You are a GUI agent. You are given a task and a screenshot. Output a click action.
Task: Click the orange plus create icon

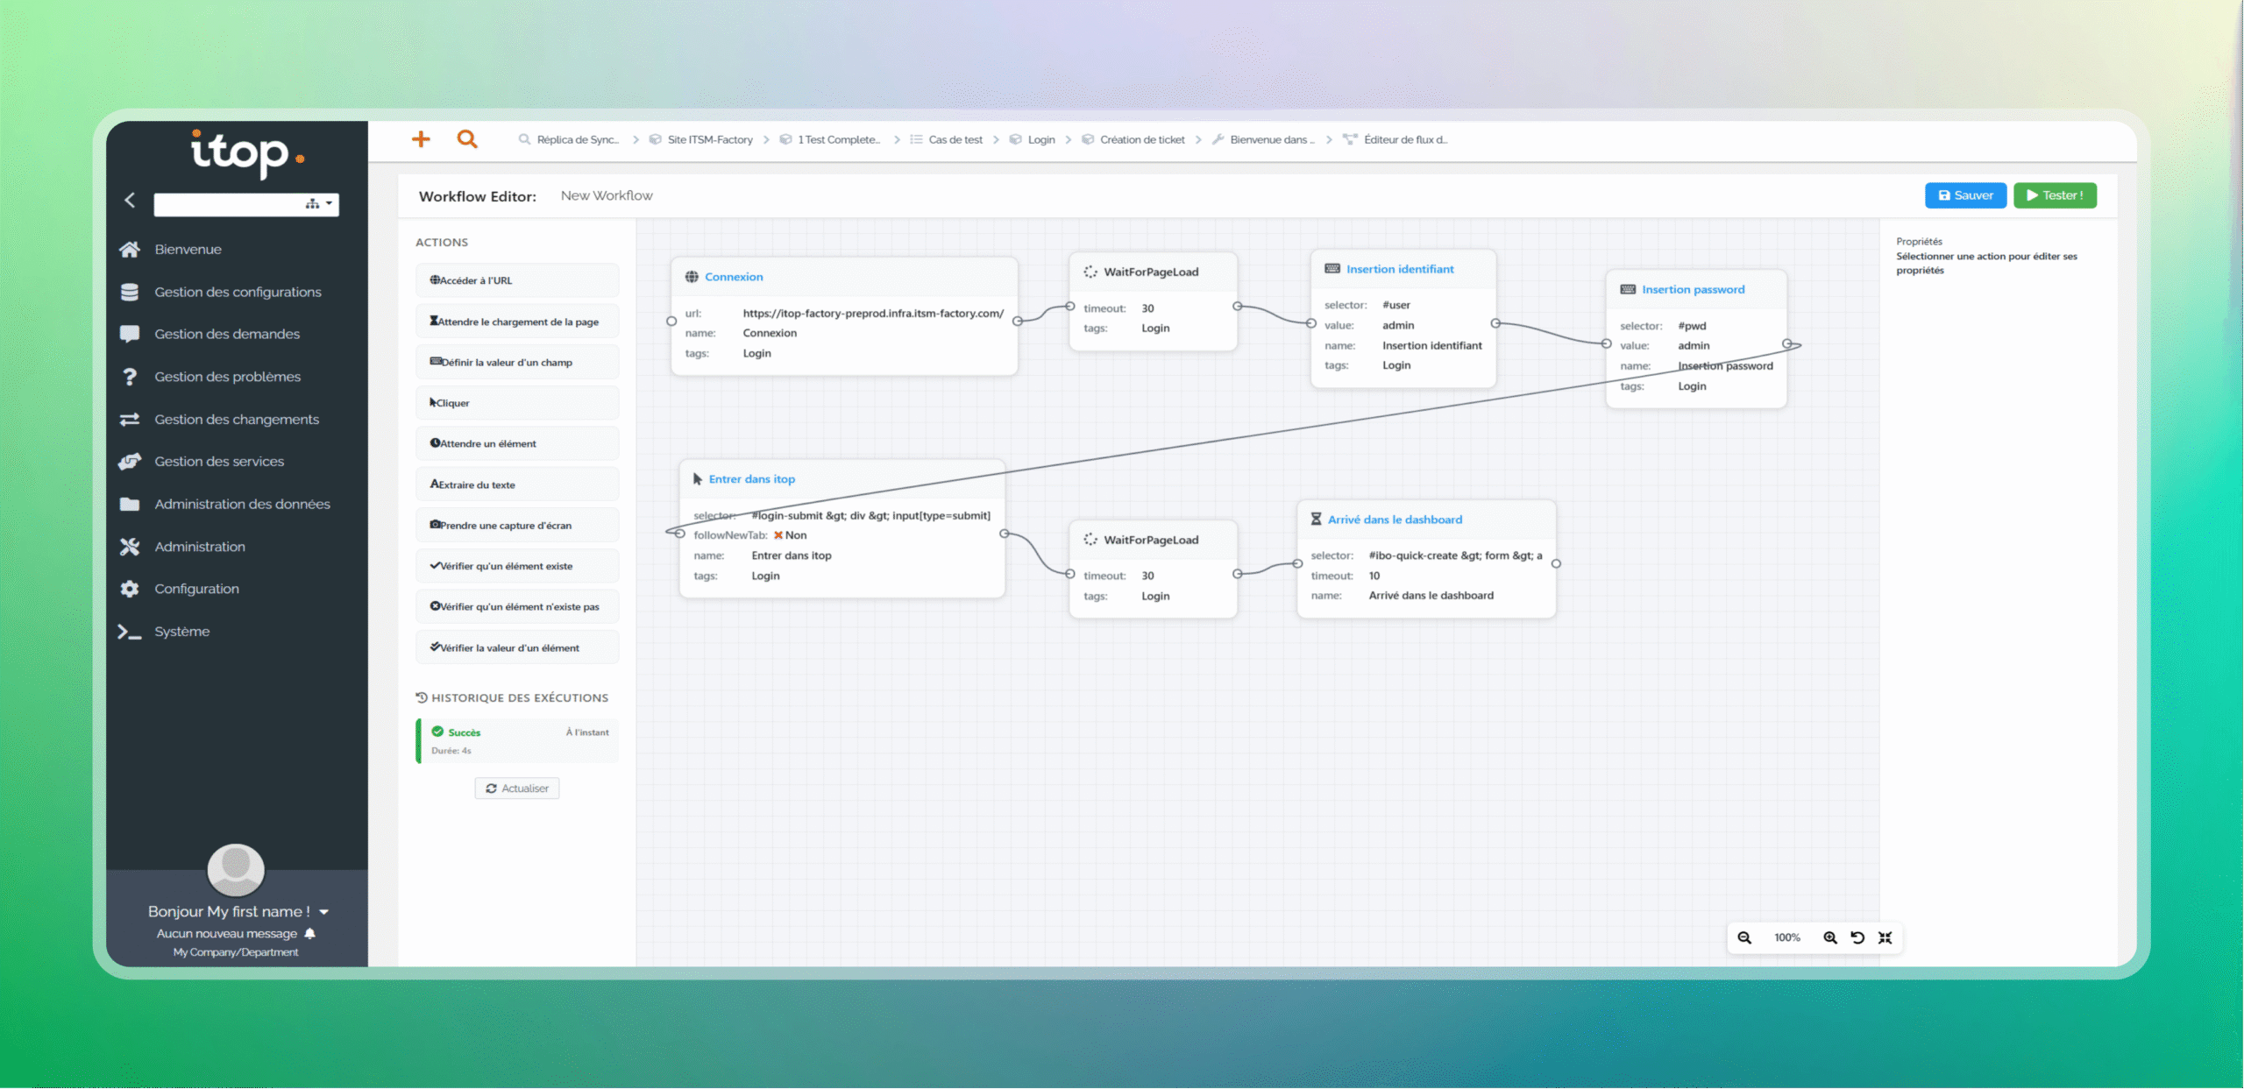click(421, 139)
